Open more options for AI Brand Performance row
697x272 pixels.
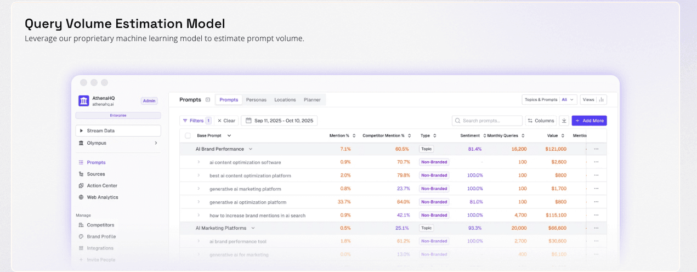pos(596,149)
